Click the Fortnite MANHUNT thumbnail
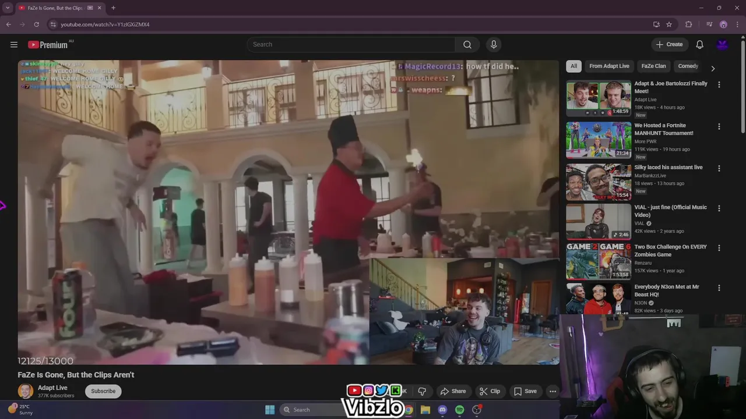Image resolution: width=746 pixels, height=419 pixels. (x=599, y=140)
